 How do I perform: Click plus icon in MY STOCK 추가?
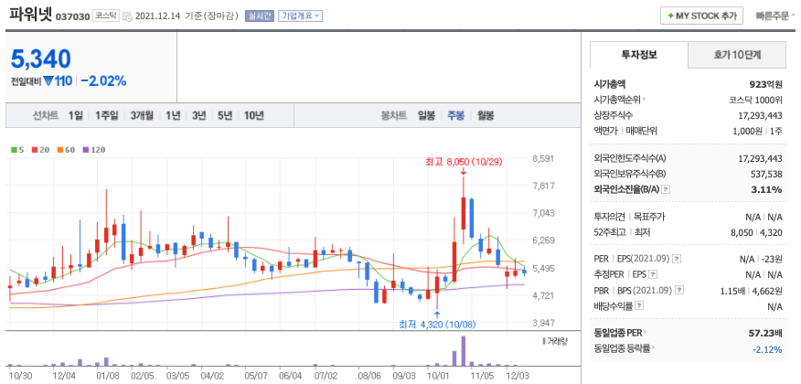tap(671, 16)
